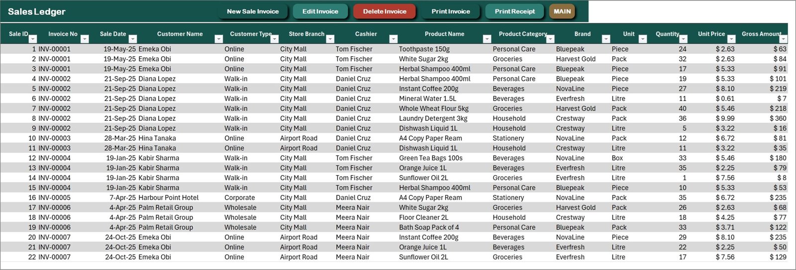Open the Gross Amount filter dropdown

pyautogui.click(x=784, y=39)
